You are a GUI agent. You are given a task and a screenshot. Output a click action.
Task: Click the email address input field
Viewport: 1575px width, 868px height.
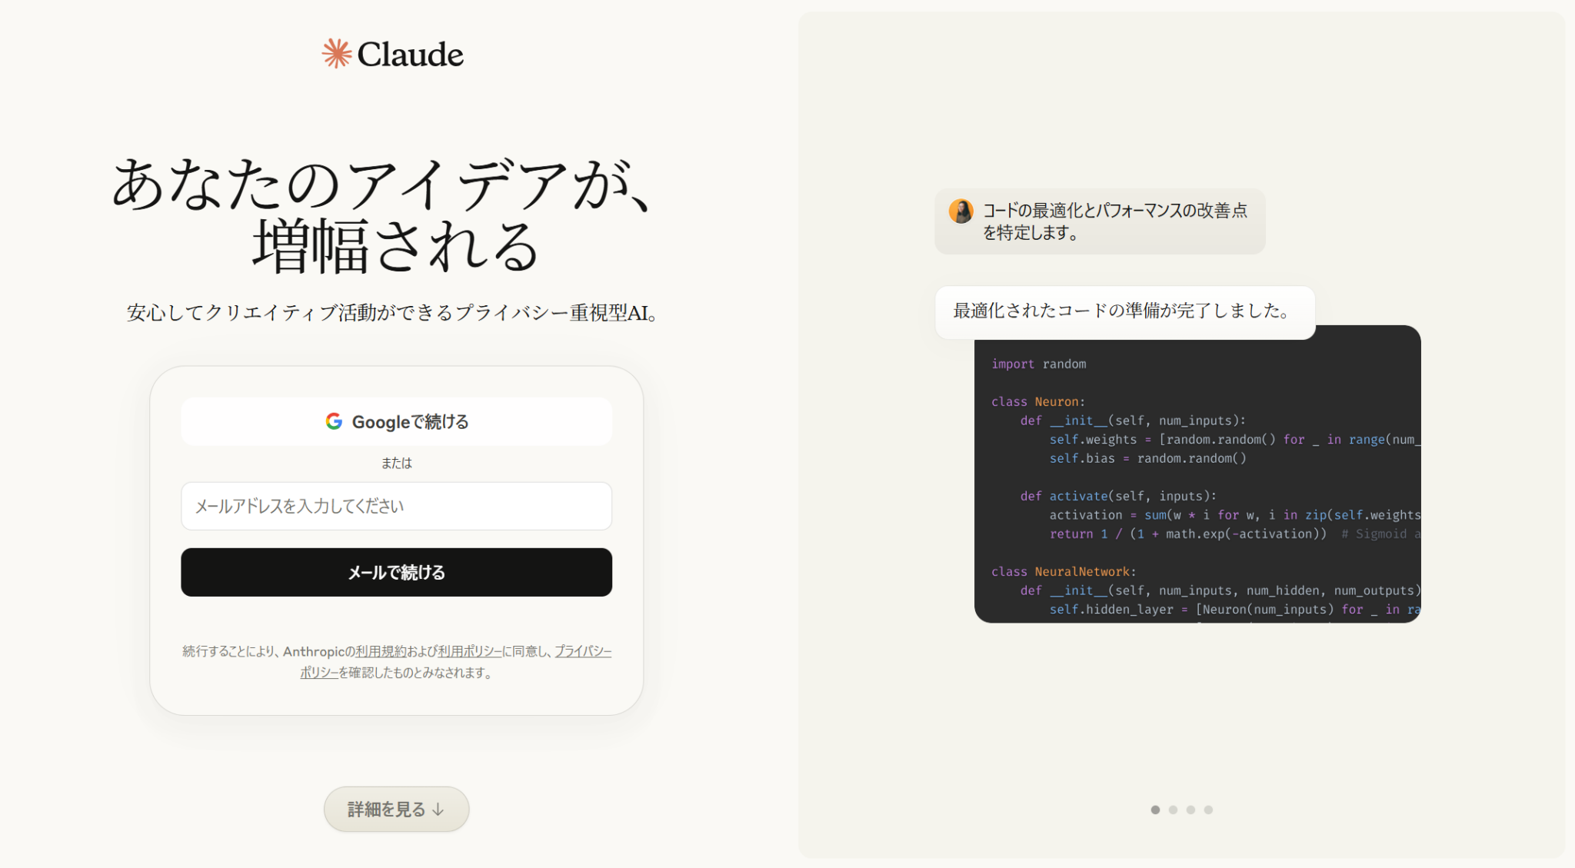[x=396, y=506]
